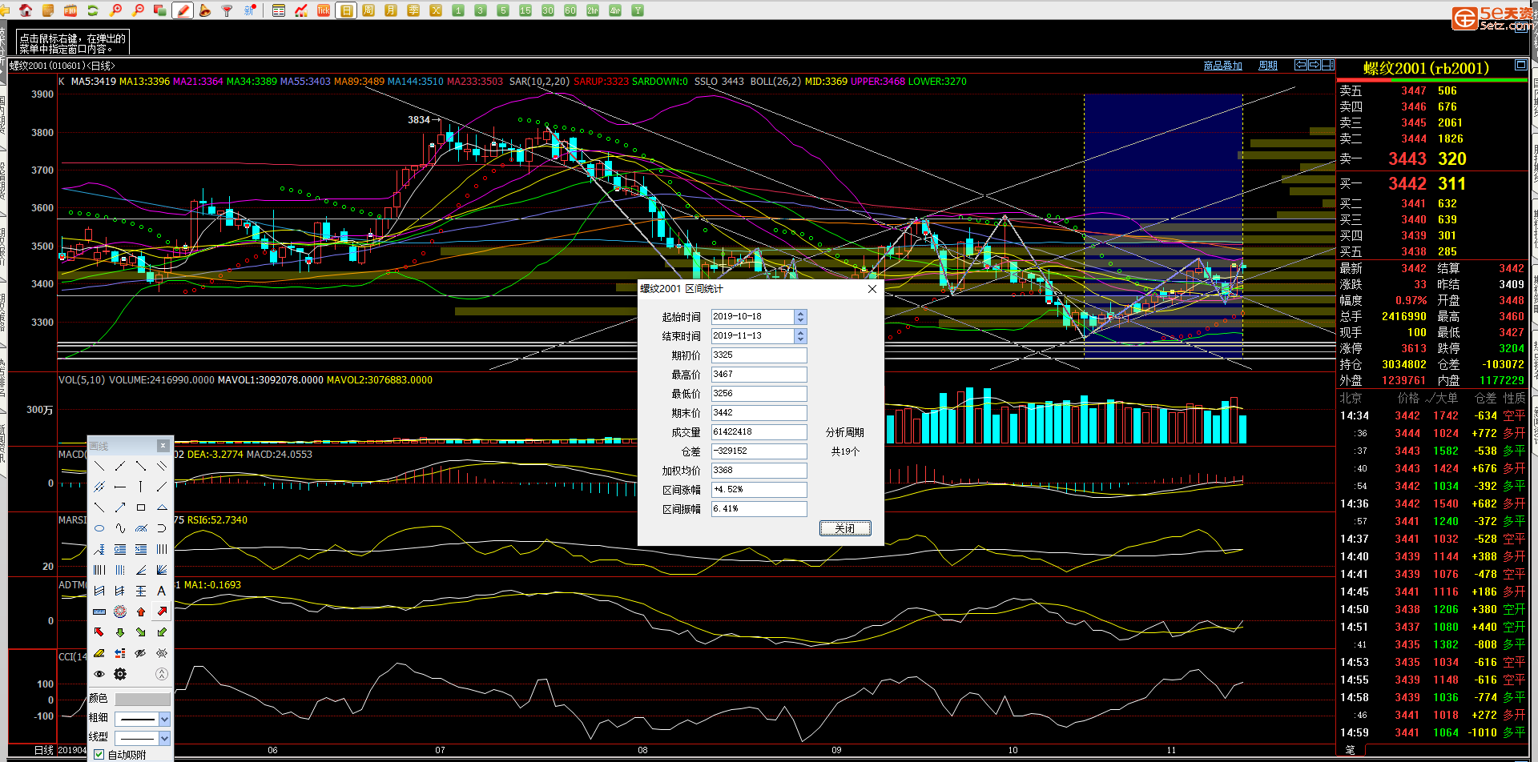This screenshot has height=762, width=1538.
Task: Toggle the 自动吸附 checkbox
Action: pyautogui.click(x=99, y=754)
